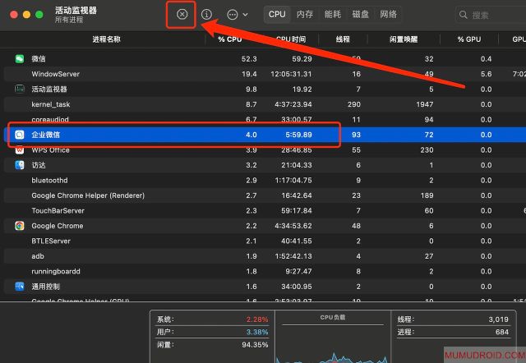This screenshot has width=526, height=363.
Task: Click the 访达 Finder icon
Action: (x=20, y=165)
